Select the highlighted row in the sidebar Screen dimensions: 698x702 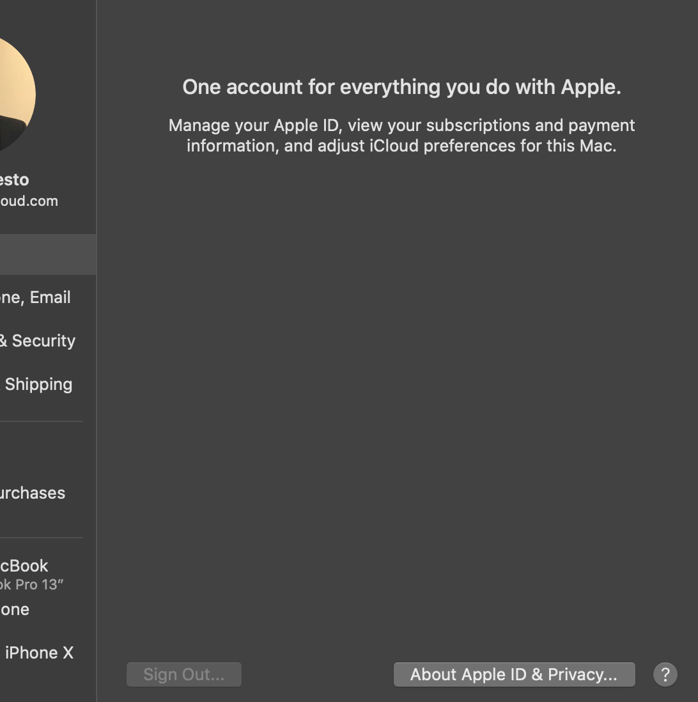coord(48,254)
